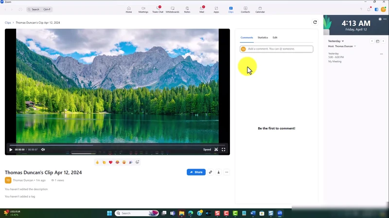The width and height of the screenshot is (389, 218).
Task: Open the TD profile avatar menu
Action: [384, 9]
